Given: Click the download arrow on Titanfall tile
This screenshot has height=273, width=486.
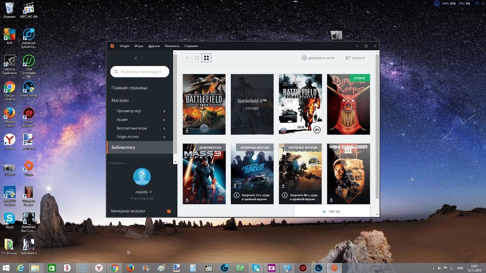Looking at the screenshot, I should [x=283, y=186].
